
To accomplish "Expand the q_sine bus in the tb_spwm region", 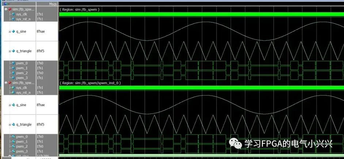I will coord(9,31).
